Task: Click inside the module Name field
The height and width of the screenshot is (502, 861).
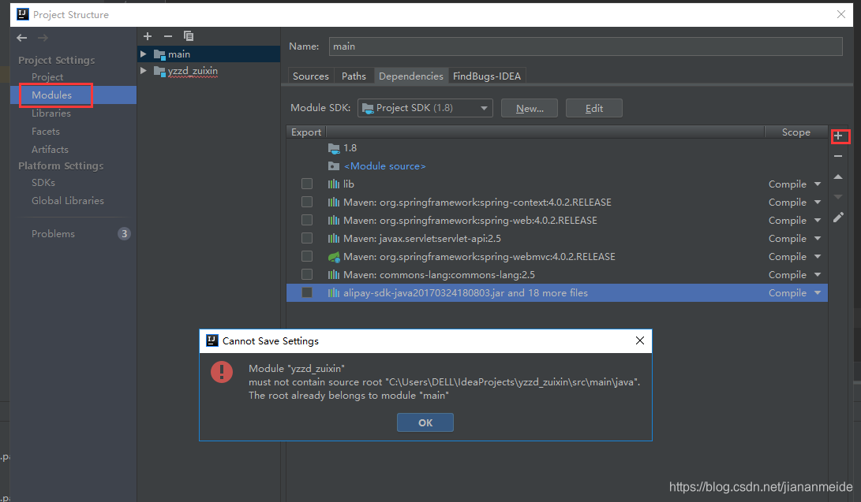Action: pyautogui.click(x=584, y=46)
